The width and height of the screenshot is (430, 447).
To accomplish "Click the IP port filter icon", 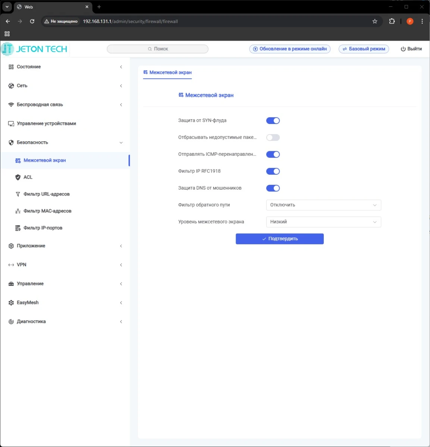I will coord(18,228).
